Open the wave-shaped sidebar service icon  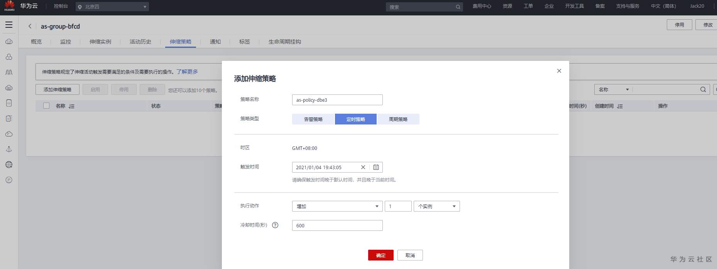(9, 72)
